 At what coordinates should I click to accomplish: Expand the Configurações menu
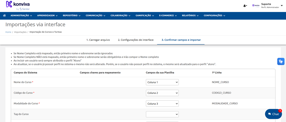click(214, 16)
